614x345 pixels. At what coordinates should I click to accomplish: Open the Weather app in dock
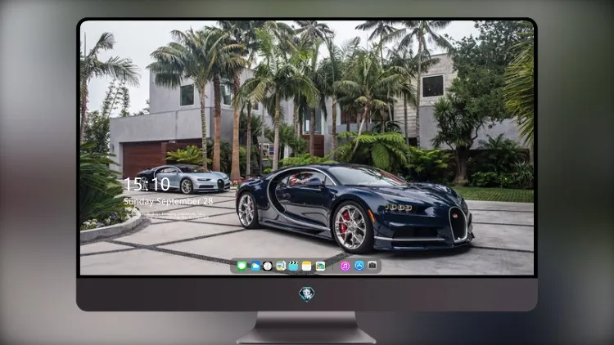(x=255, y=266)
